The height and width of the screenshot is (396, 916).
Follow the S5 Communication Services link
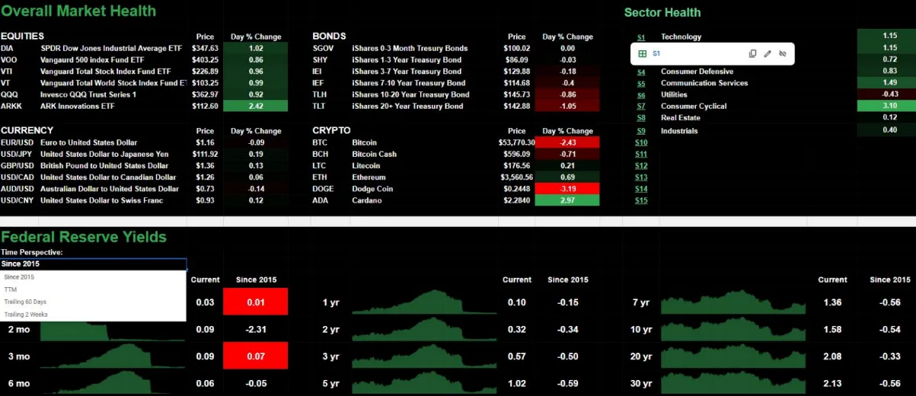[x=641, y=84]
